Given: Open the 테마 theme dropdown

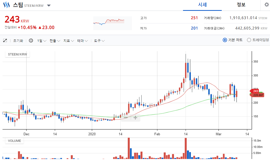Looking at the screenshot, I should pyautogui.click(x=82, y=41).
